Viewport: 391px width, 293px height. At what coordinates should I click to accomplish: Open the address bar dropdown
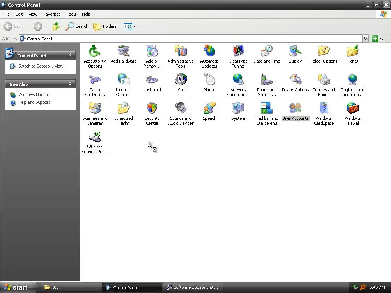tap(365, 39)
